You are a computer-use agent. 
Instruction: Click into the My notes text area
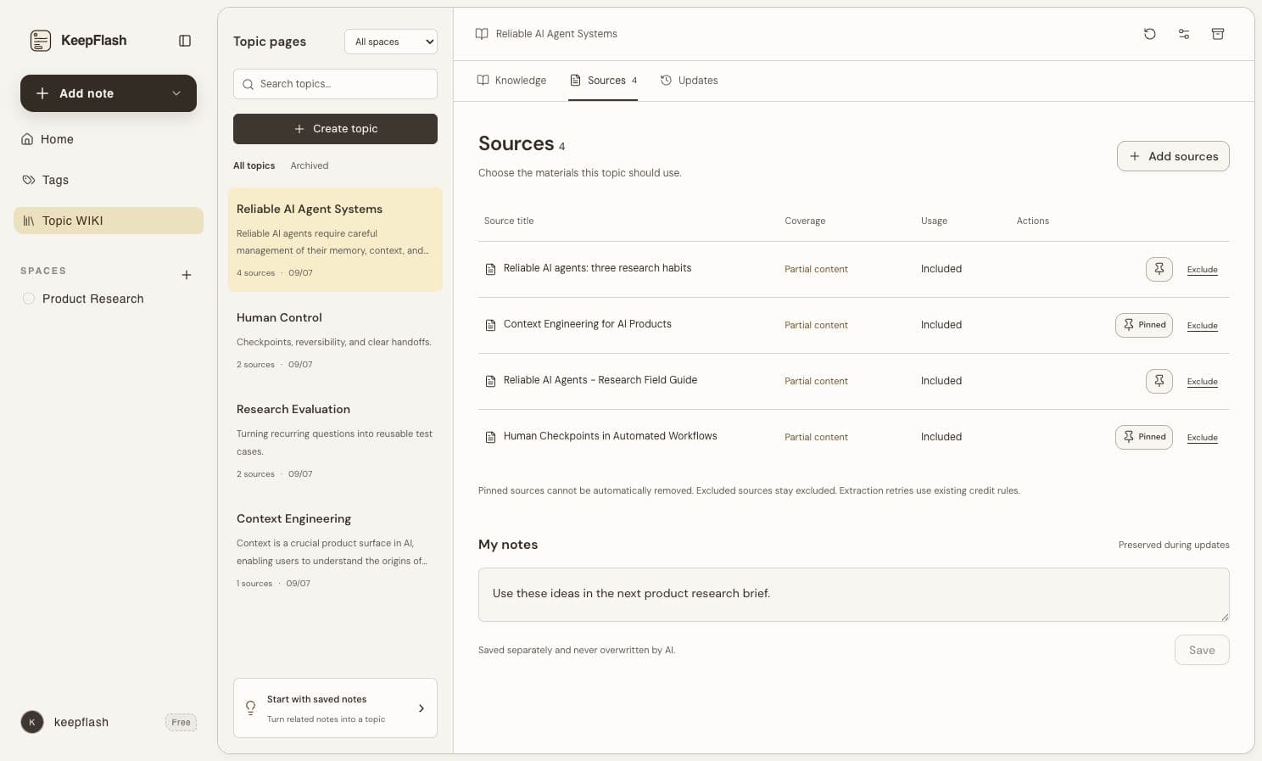pos(854,595)
